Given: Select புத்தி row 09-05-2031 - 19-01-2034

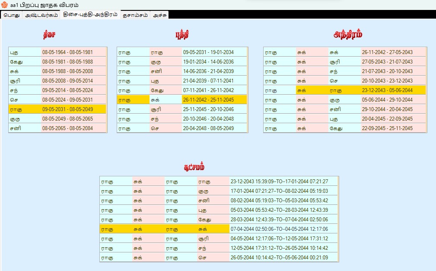Looking at the screenshot, I should coord(182,52).
